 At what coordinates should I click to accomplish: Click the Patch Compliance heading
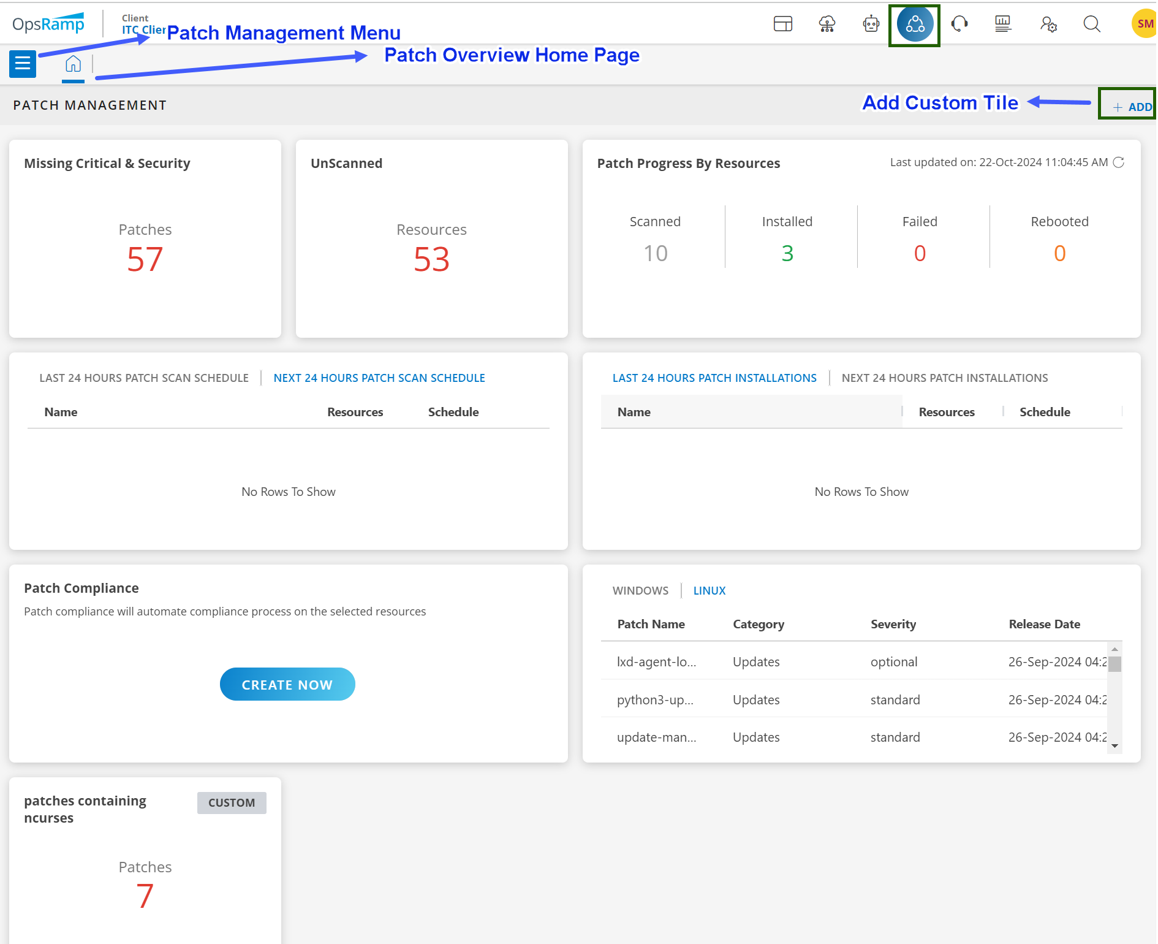point(81,588)
